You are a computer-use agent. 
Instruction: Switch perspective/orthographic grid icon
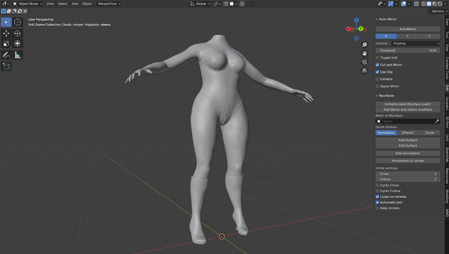tap(364, 70)
